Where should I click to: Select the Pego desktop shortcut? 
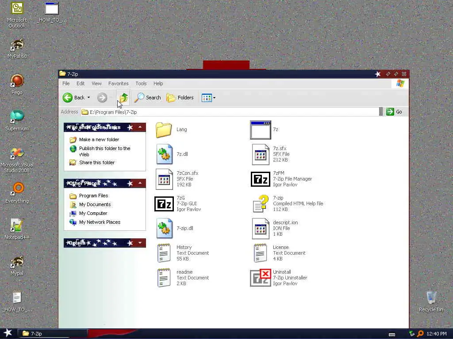(17, 84)
